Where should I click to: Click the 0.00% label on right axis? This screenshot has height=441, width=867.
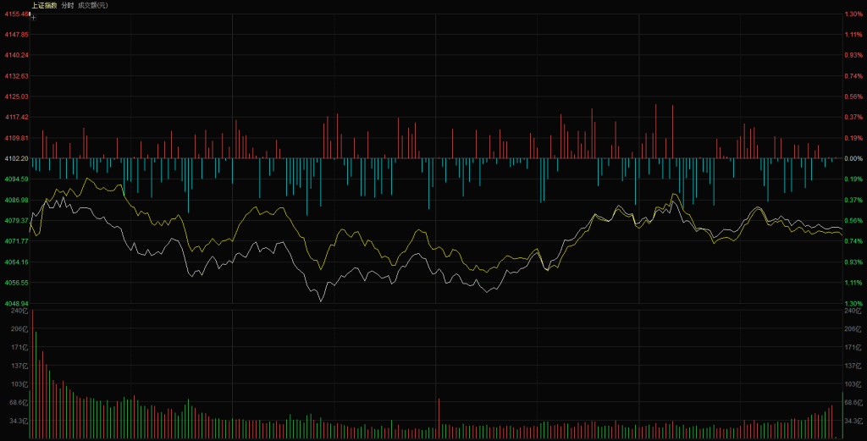point(853,158)
